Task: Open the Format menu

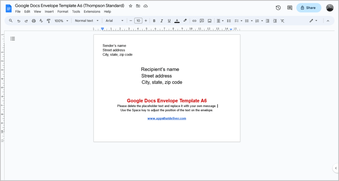Action: 63,12
